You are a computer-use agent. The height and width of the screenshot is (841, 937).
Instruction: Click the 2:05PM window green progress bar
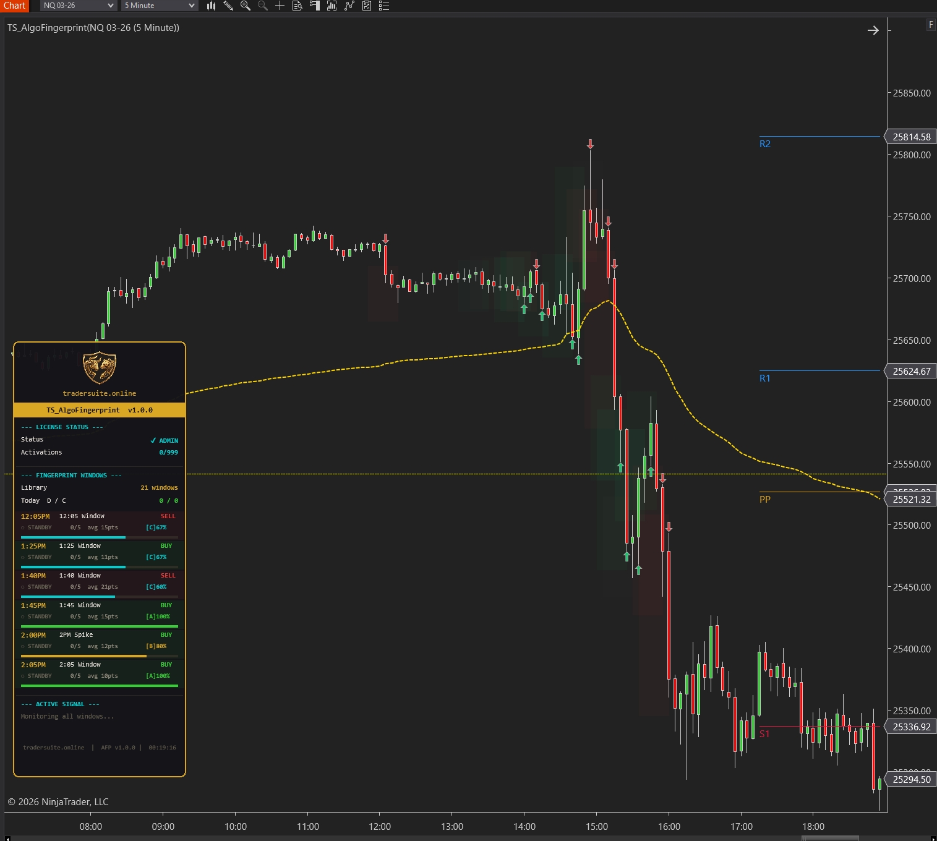(x=100, y=686)
